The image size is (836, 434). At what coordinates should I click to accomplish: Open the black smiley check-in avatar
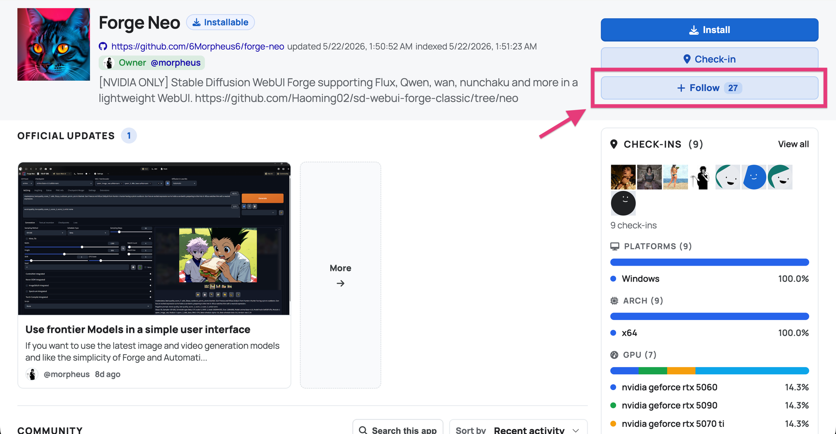(623, 203)
